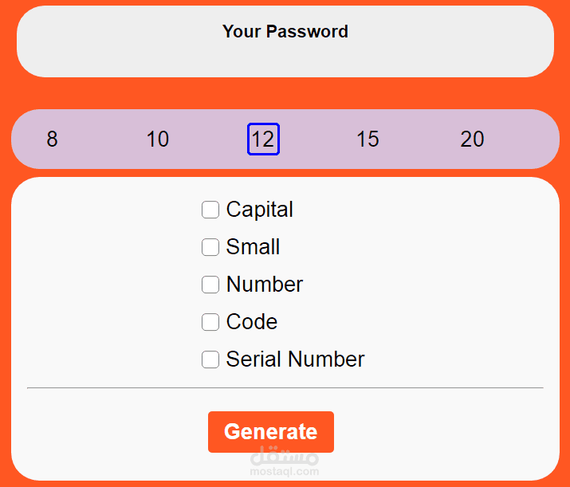570x487 pixels.
Task: Click the mostaql.com watermark text
Action: click(x=285, y=471)
